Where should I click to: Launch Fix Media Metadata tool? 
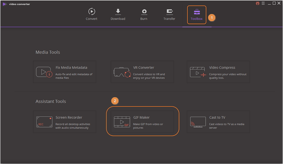click(x=65, y=72)
